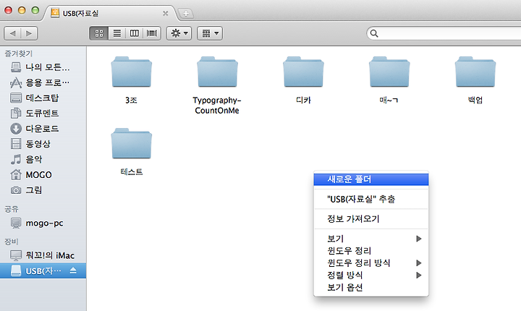
Task: Choose 보기 옵션 from context menu
Action: 371,287
